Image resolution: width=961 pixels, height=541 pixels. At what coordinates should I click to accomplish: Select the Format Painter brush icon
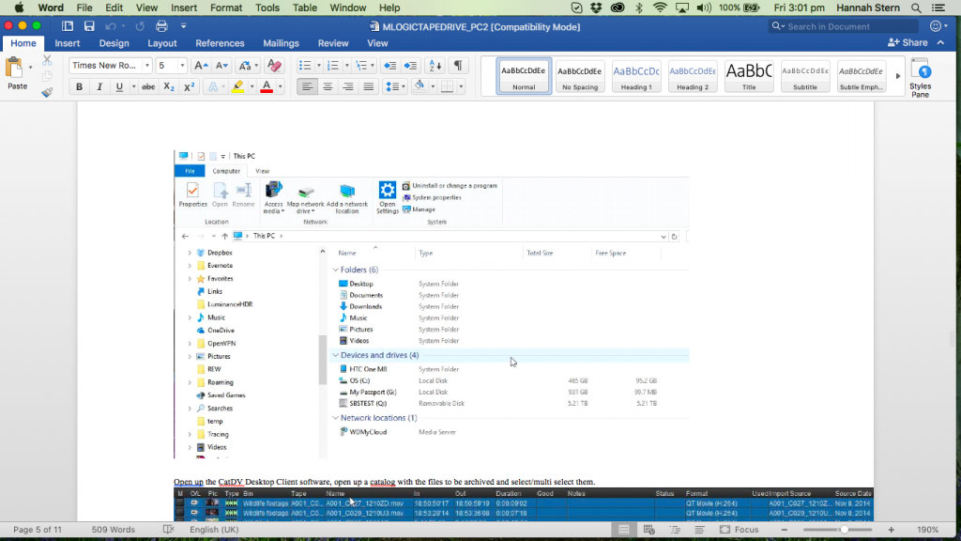[x=47, y=92]
